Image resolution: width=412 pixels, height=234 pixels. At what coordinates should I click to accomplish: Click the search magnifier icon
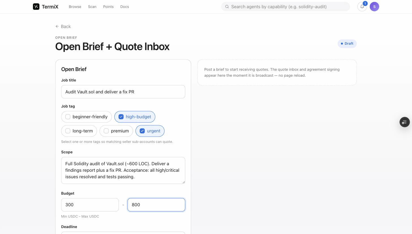tap(227, 7)
